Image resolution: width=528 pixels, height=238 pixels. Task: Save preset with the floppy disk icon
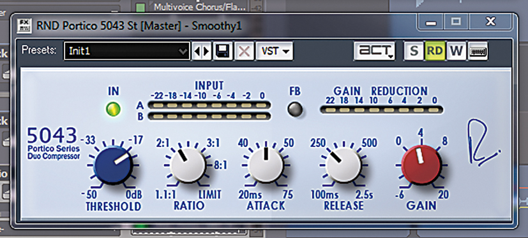coord(223,52)
